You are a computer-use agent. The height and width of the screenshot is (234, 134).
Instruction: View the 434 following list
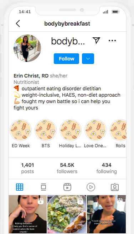(x=107, y=168)
